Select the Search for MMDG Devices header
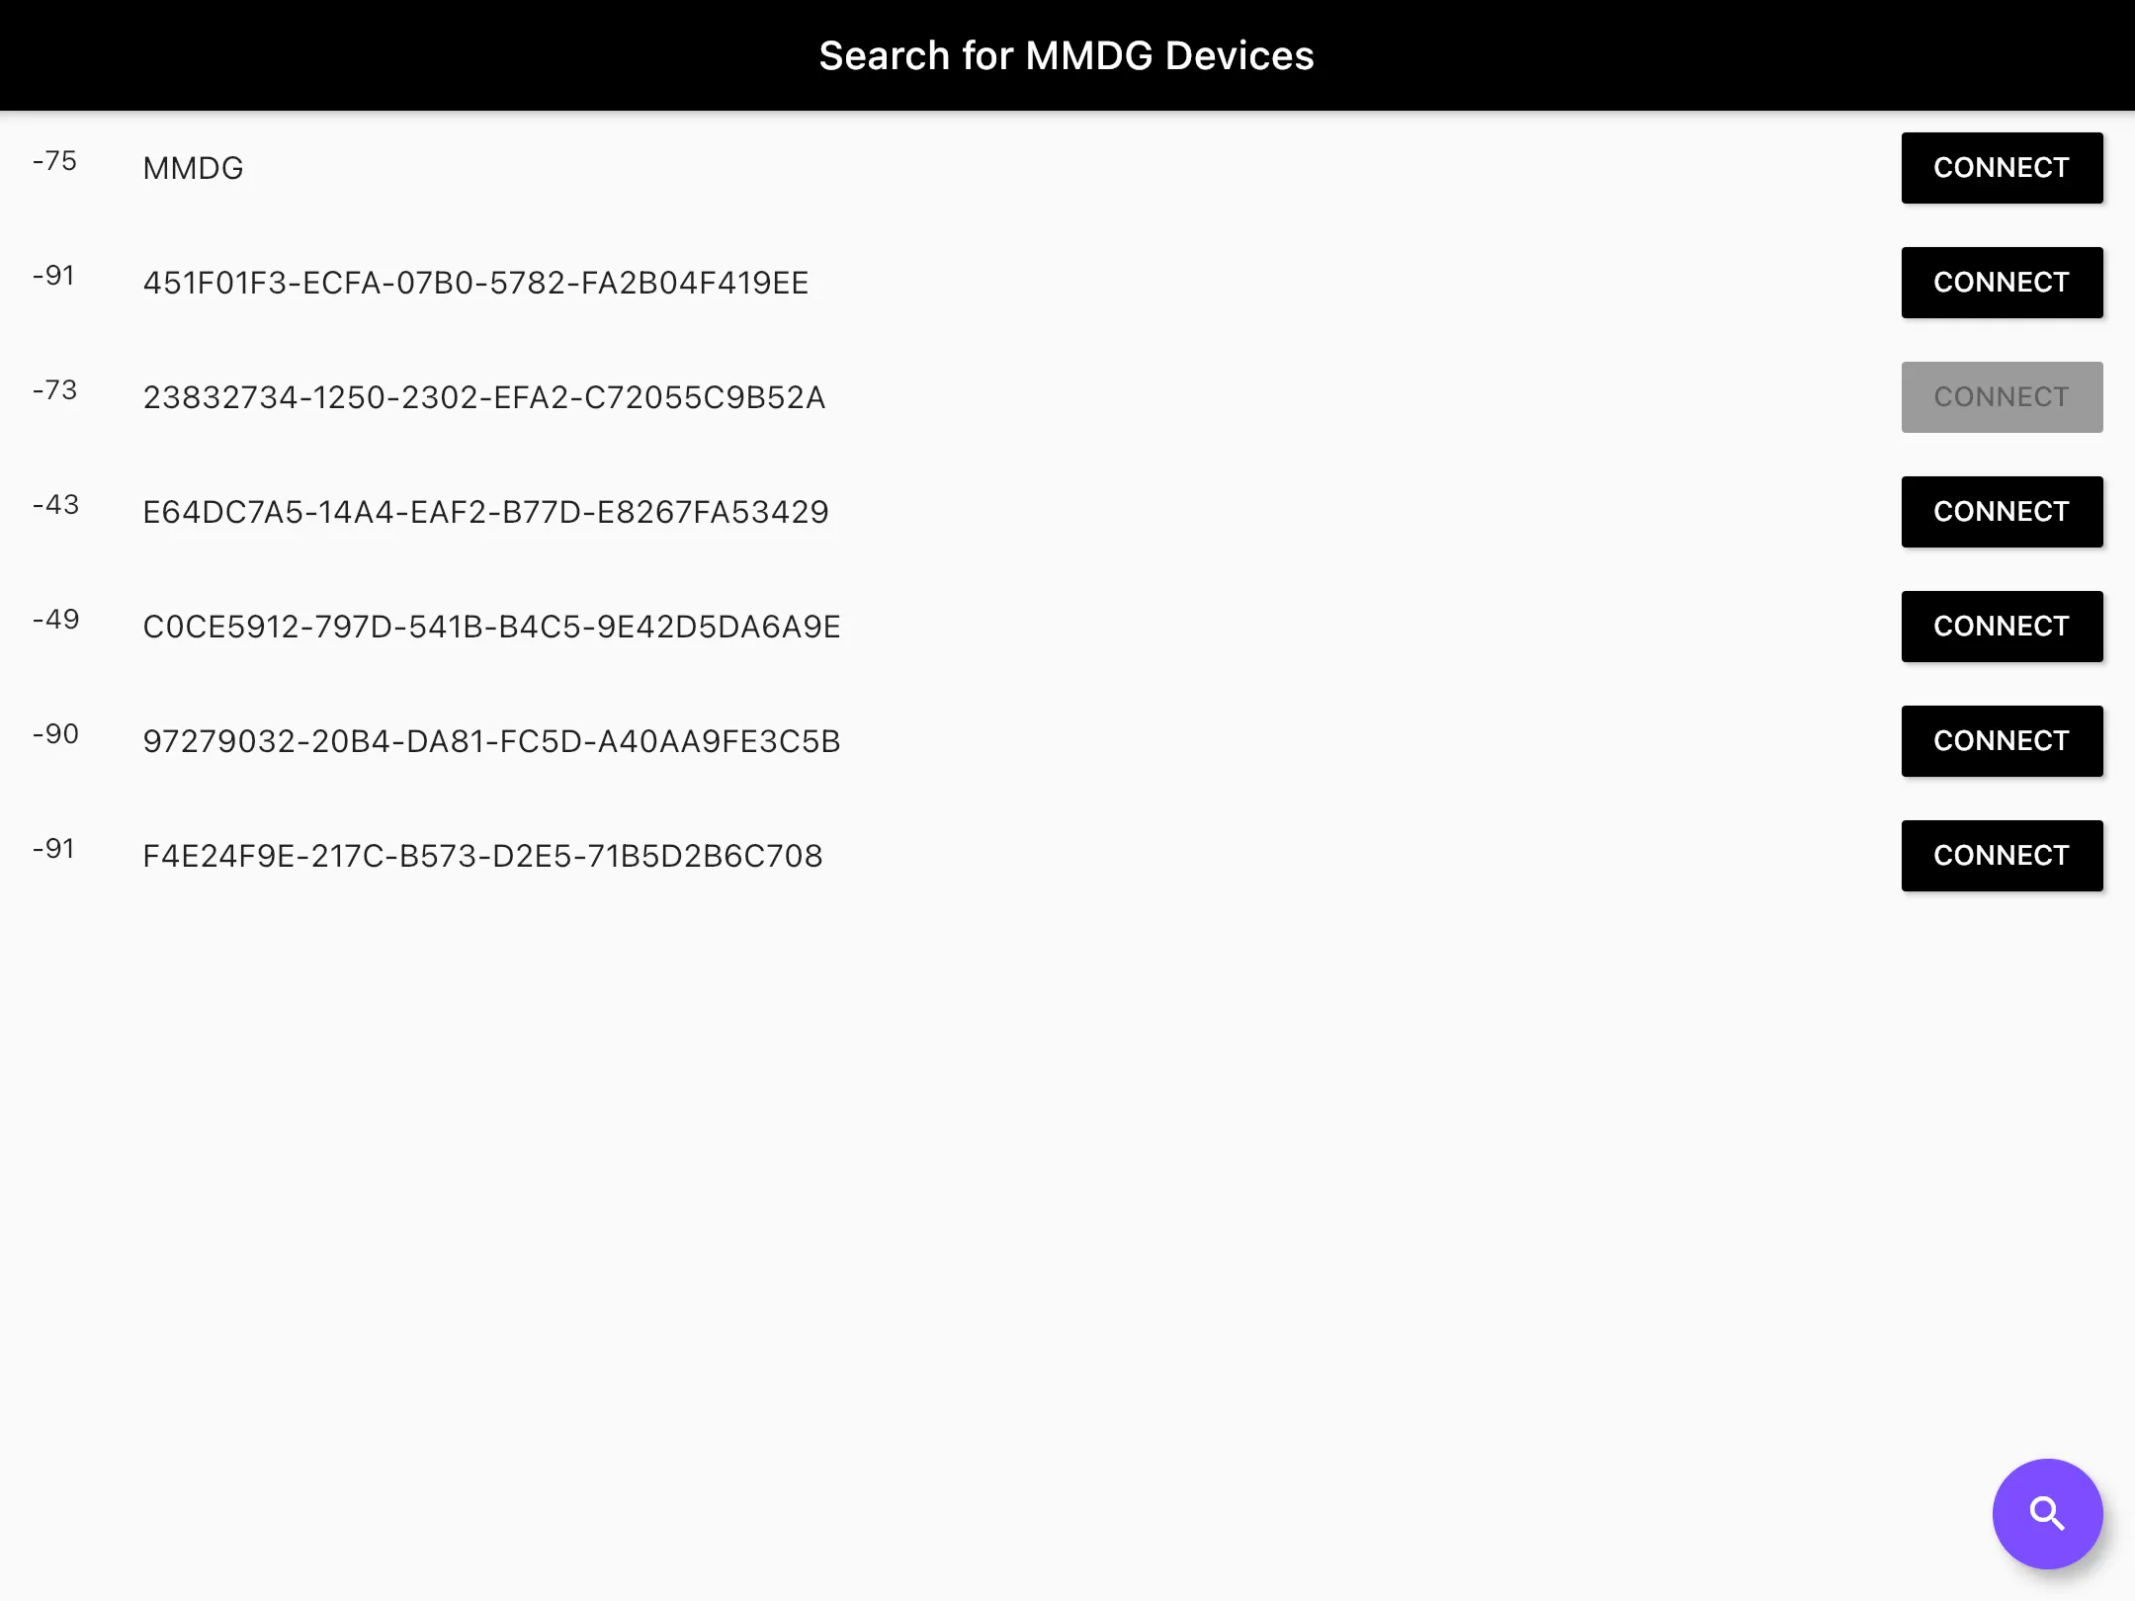Screen dimensions: 2135x1601 point(1067,55)
